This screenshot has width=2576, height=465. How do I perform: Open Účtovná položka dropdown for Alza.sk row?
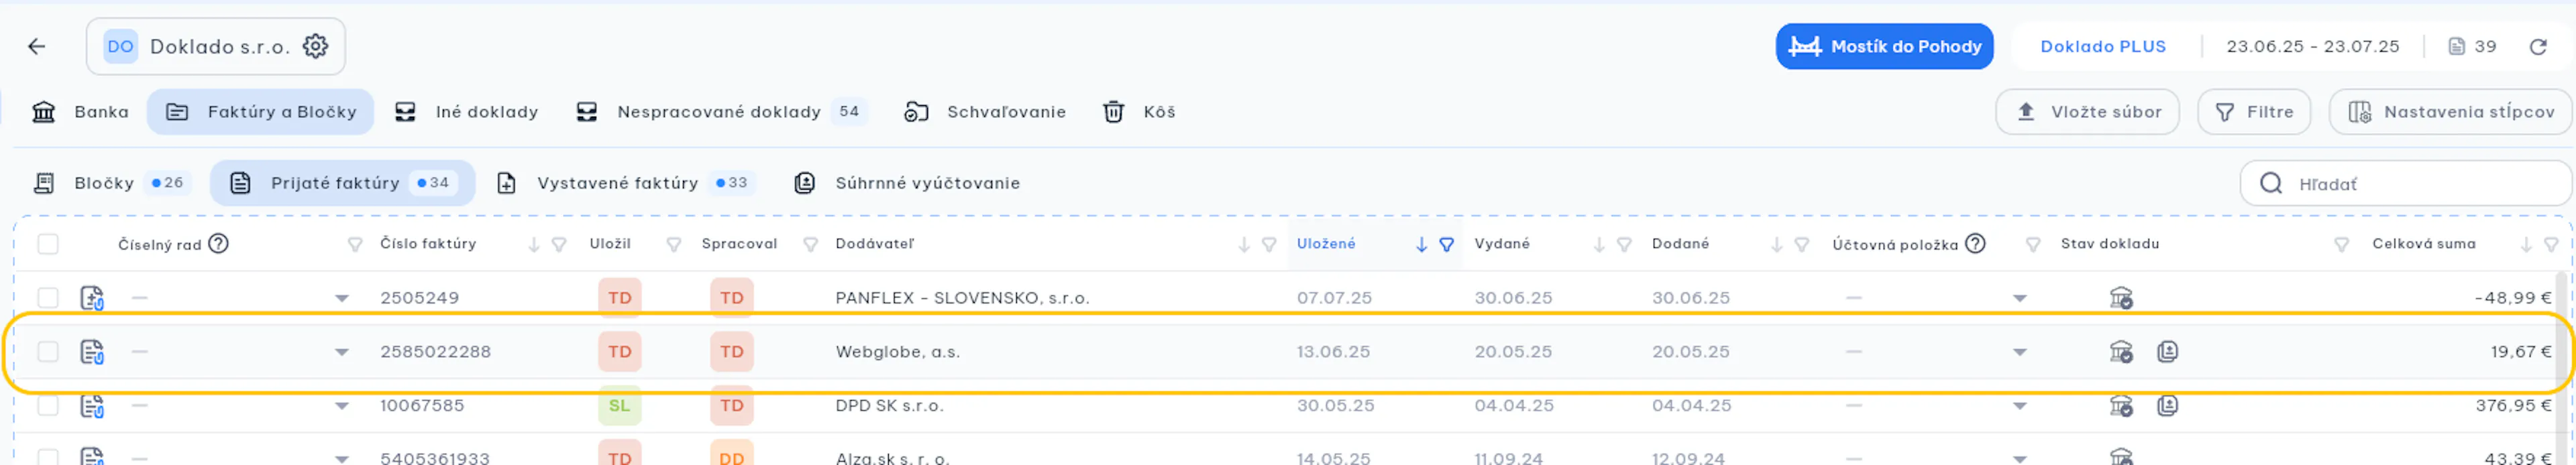coord(2019,459)
